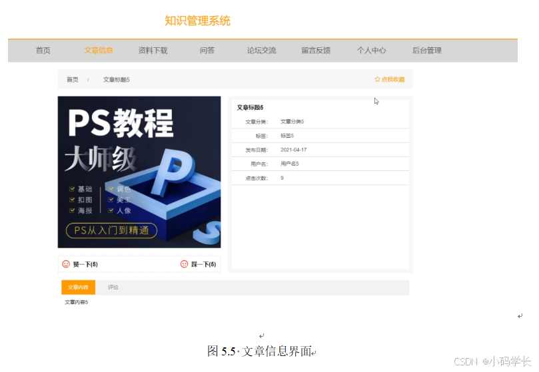This screenshot has width=539, height=372.
Task: Click the 文章分类5 category value
Action: 292,122
